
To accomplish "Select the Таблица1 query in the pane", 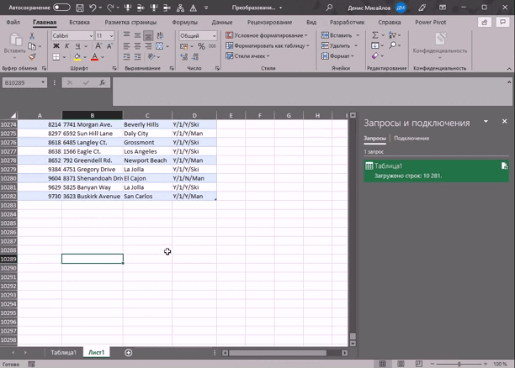I will point(436,171).
